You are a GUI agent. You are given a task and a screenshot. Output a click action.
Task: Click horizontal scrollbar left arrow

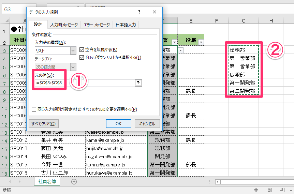click(218, 182)
